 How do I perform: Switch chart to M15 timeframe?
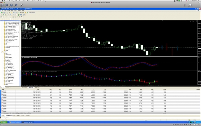point(6,19)
